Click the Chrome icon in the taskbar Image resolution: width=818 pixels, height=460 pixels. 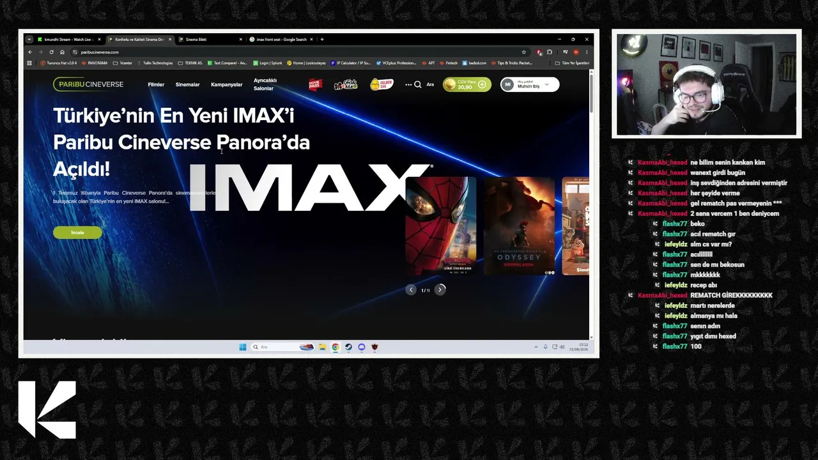(336, 347)
